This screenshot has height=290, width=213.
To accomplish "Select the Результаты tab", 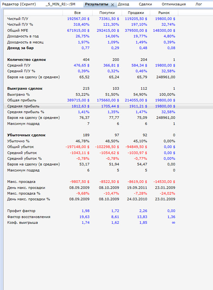I will pos(96,4).
